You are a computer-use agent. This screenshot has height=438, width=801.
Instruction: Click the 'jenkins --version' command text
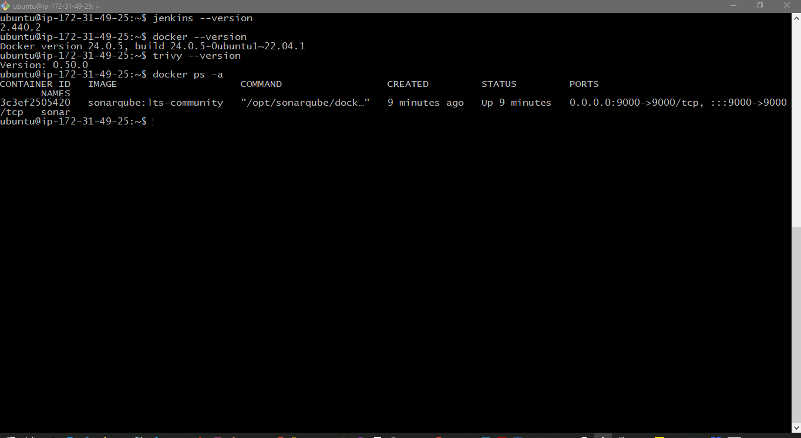203,18
